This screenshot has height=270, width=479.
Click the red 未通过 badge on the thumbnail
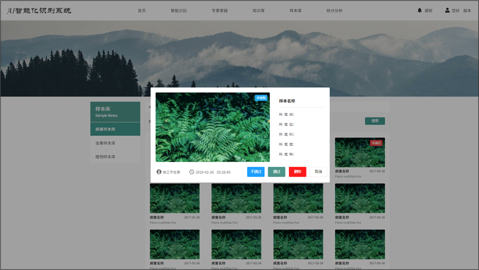pyautogui.click(x=376, y=143)
